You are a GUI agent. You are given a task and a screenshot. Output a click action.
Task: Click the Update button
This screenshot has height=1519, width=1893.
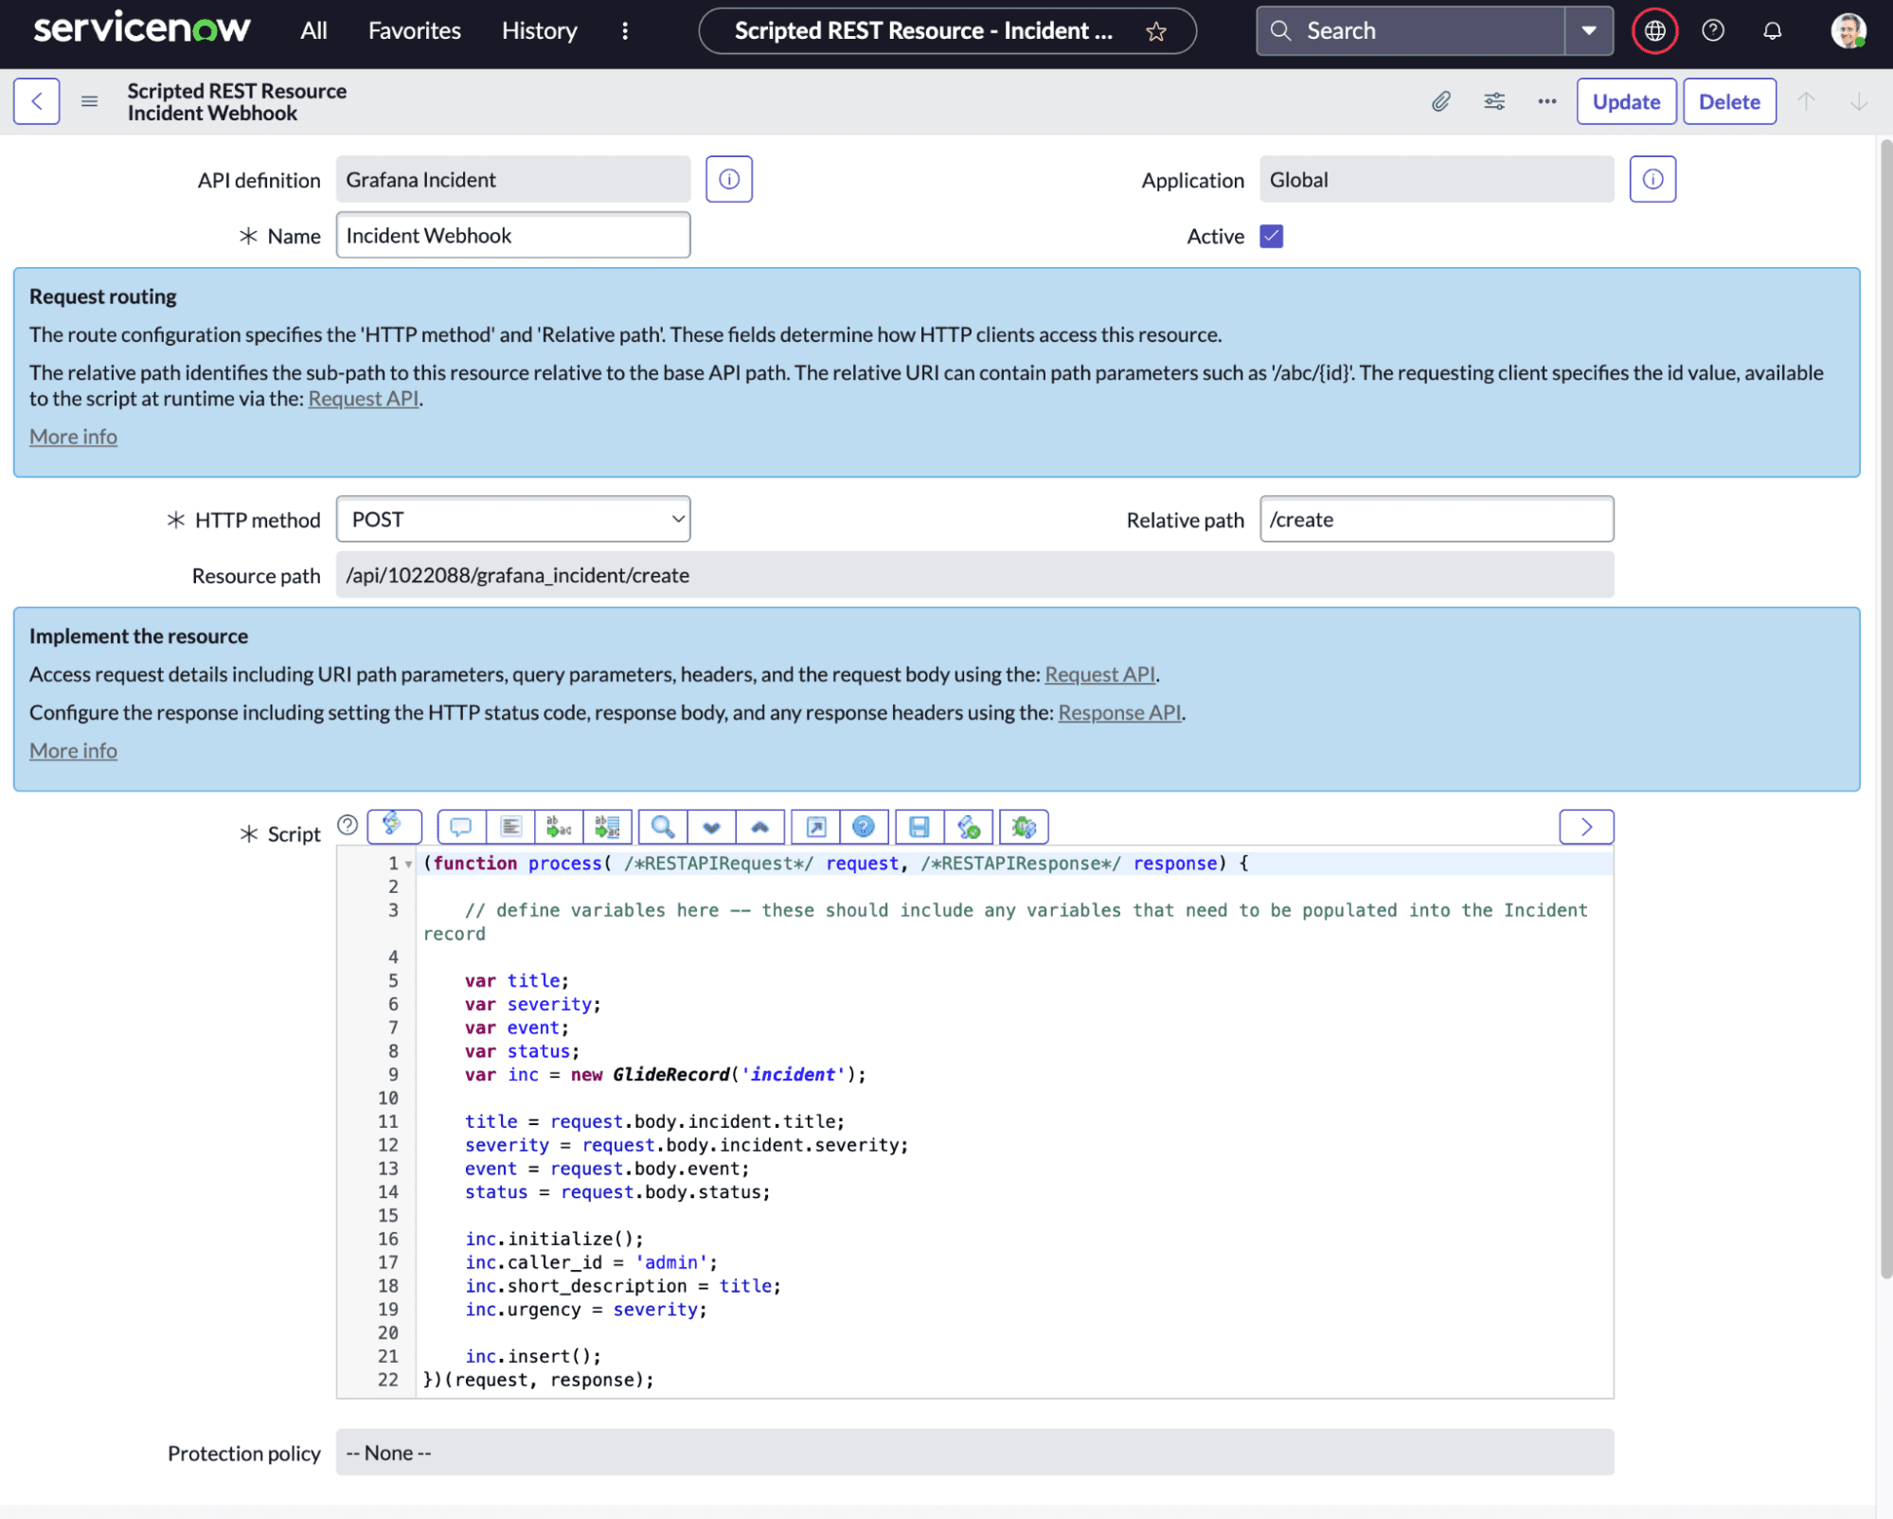coord(1626,101)
